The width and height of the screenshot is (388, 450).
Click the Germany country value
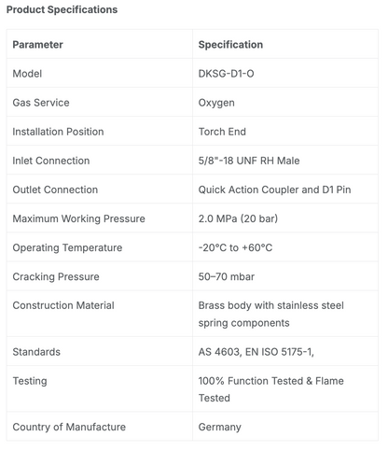tap(219, 428)
